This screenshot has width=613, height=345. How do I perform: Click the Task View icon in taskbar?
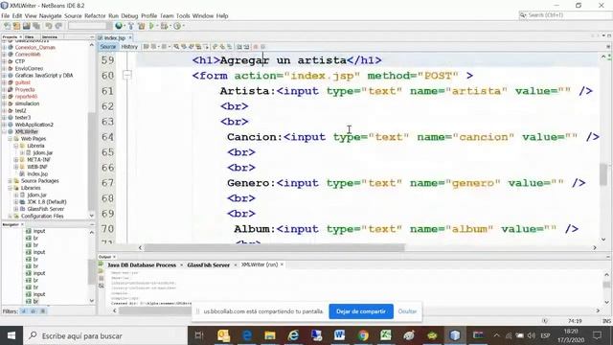pyautogui.click(x=199, y=335)
